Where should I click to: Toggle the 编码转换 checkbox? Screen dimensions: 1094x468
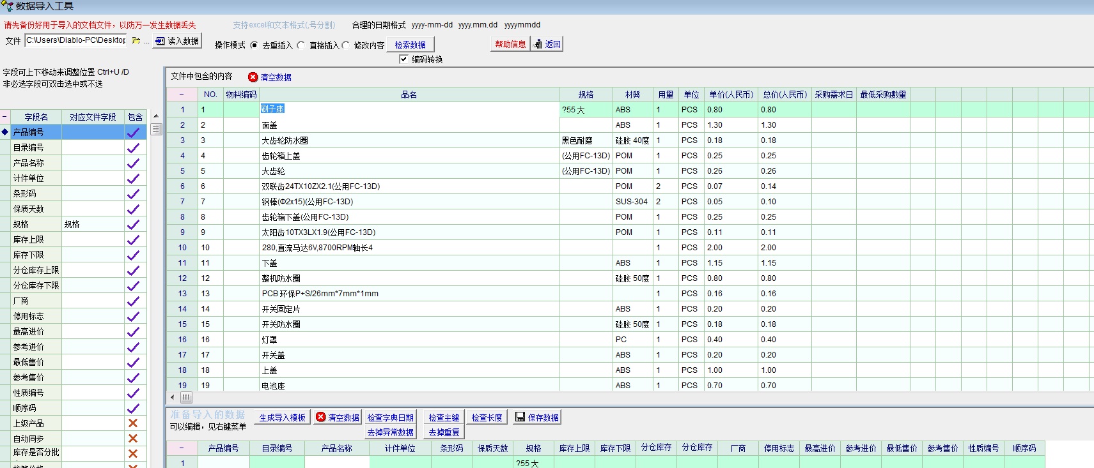point(403,59)
